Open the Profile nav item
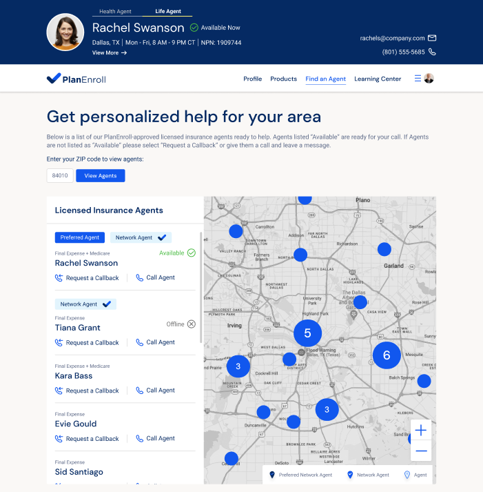The image size is (483, 492). tap(252, 79)
